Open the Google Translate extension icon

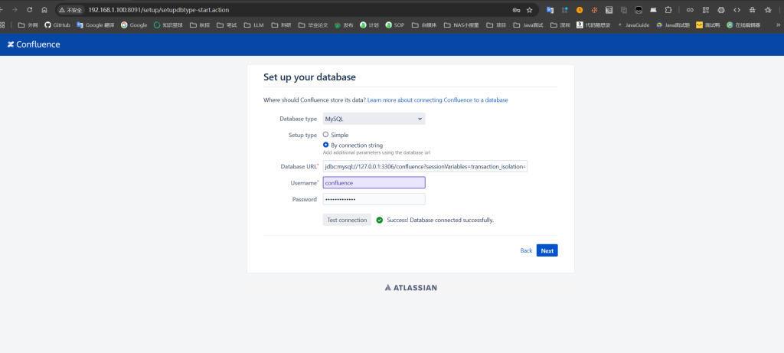(550, 9)
